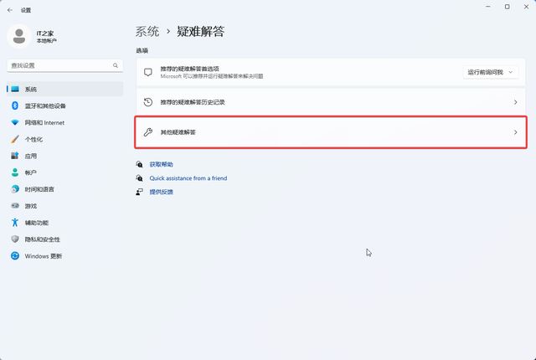Click the 帐户 person icon
536x360 pixels.
[x=15, y=172]
